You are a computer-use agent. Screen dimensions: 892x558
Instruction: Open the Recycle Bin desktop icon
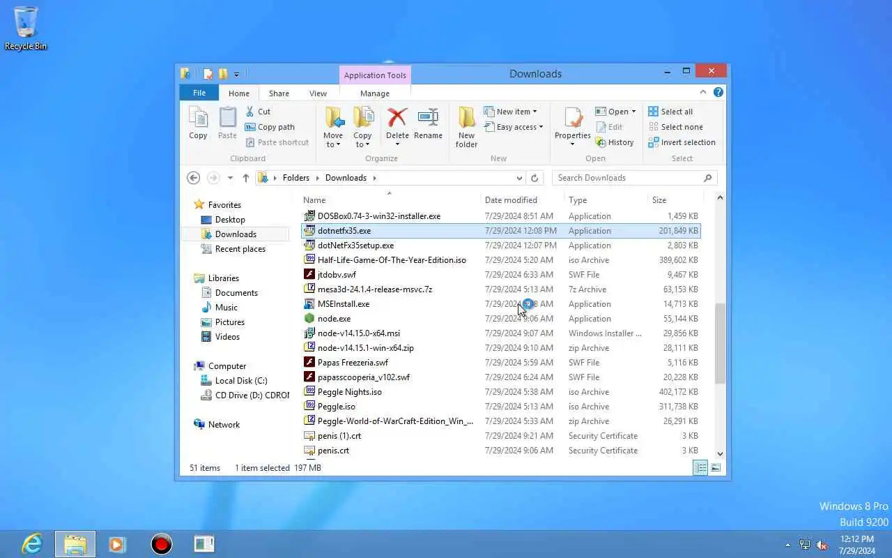pos(26,28)
